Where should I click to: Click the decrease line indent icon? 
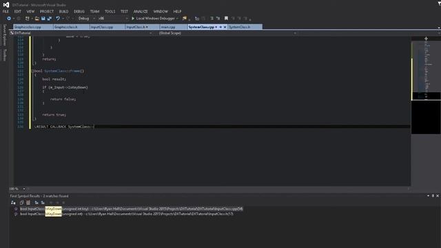212,19
